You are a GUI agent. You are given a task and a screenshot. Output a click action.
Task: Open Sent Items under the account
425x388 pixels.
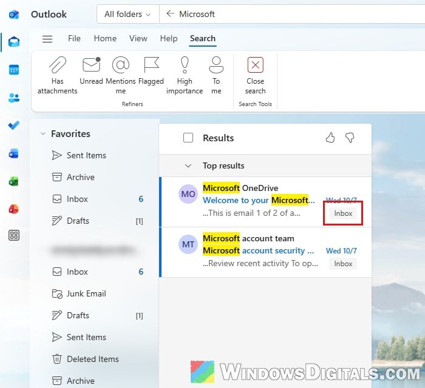95,337
